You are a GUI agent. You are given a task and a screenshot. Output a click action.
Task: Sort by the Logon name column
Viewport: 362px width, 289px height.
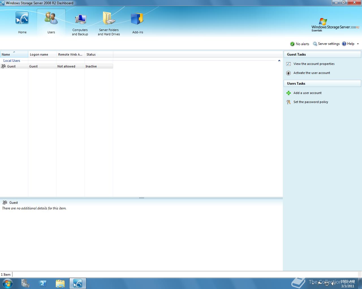tap(42, 54)
